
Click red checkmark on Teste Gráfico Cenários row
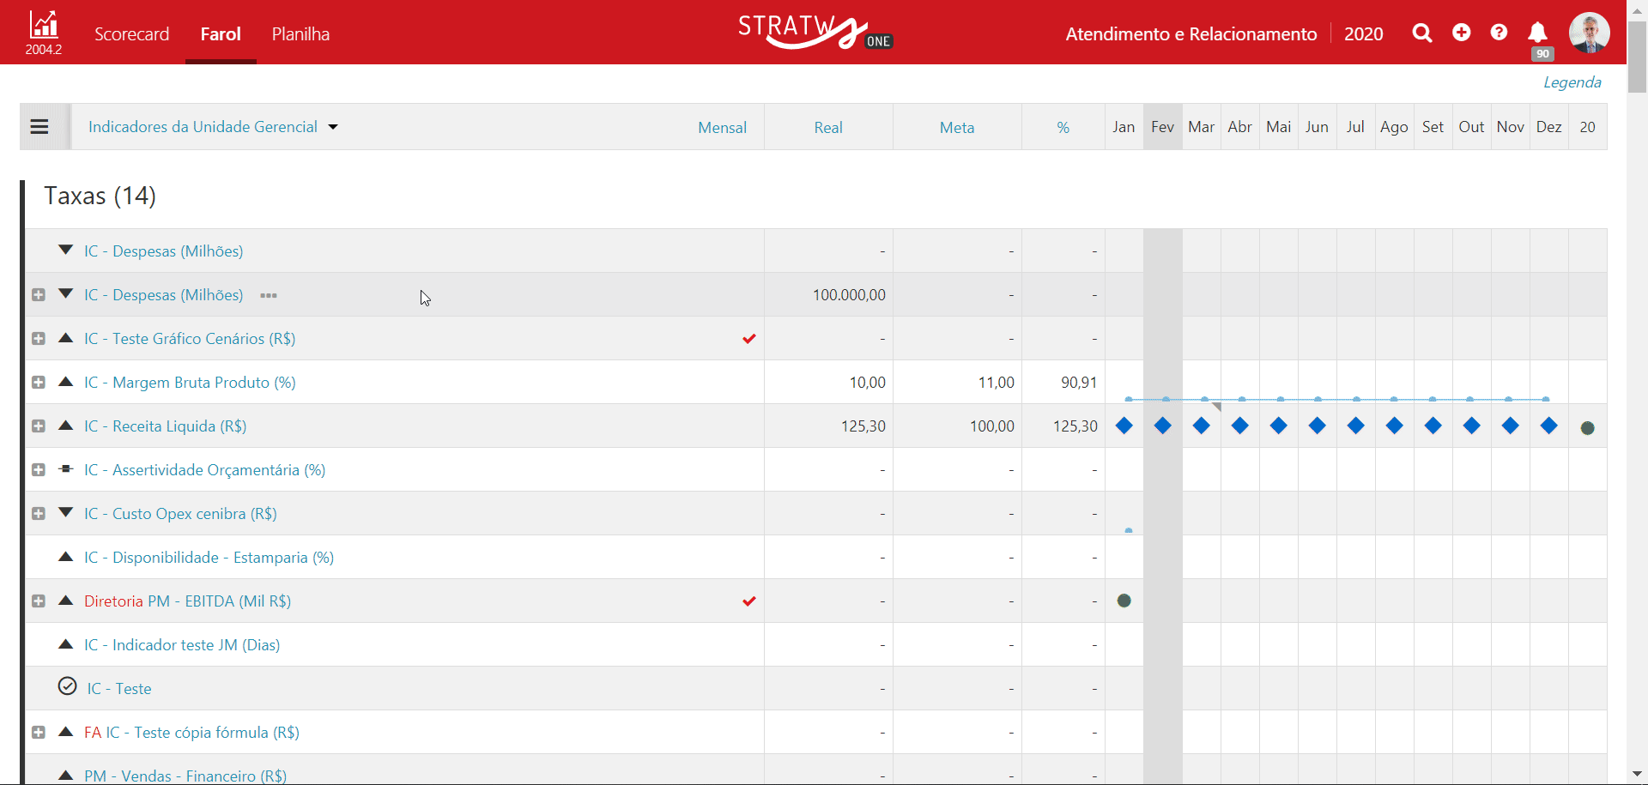point(749,339)
